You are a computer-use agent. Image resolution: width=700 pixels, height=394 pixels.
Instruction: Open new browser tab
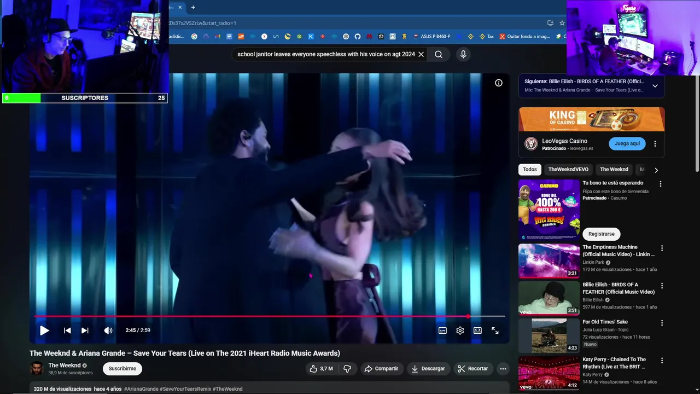click(193, 7)
